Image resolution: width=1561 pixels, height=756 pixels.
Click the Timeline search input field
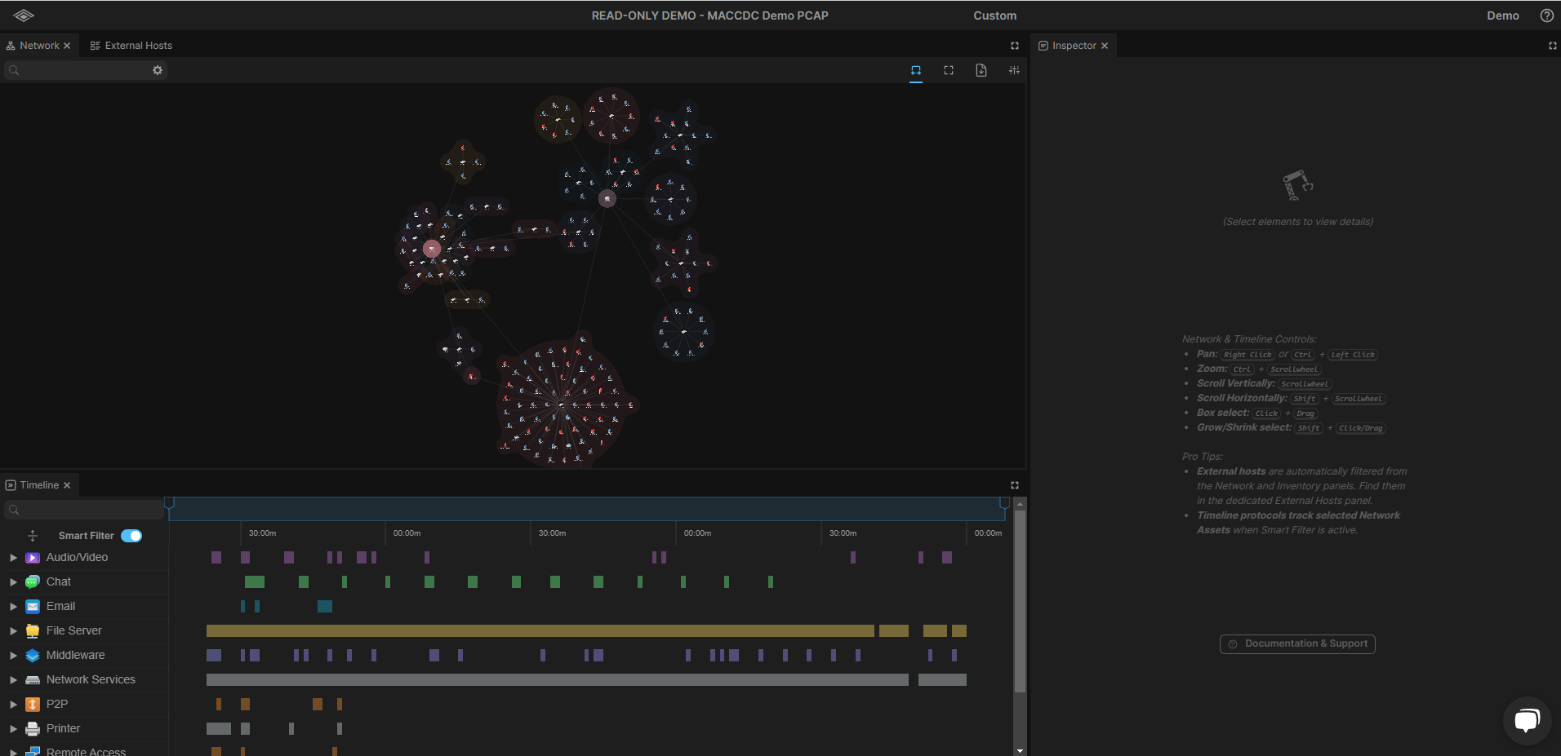[90, 510]
